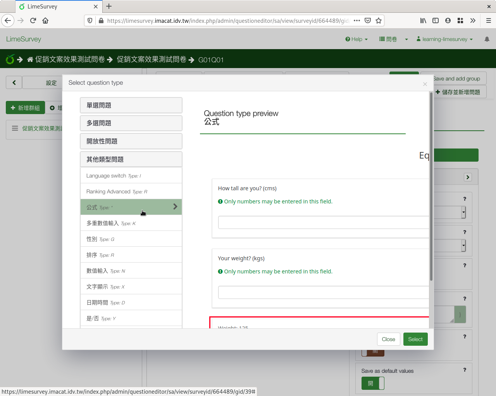Confirm with the green Select button
Screen dimensions: 496x396
pos(415,339)
